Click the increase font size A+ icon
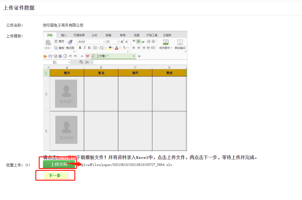Viewport: 302px width, 200px height. click(122, 41)
